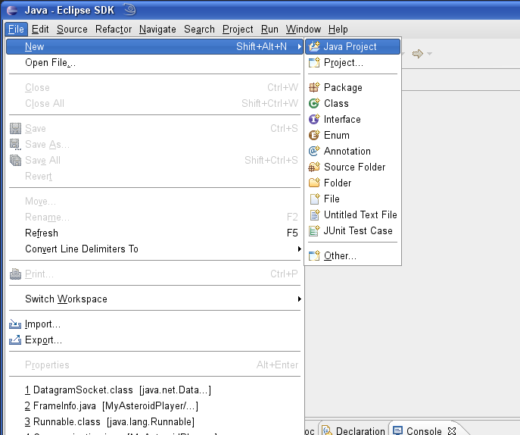520x435 pixels.
Task: Open the Project menu
Action: (x=238, y=30)
